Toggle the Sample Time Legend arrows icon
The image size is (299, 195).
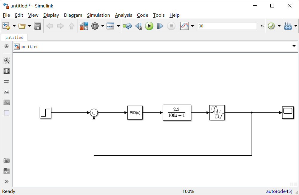(x=7, y=81)
